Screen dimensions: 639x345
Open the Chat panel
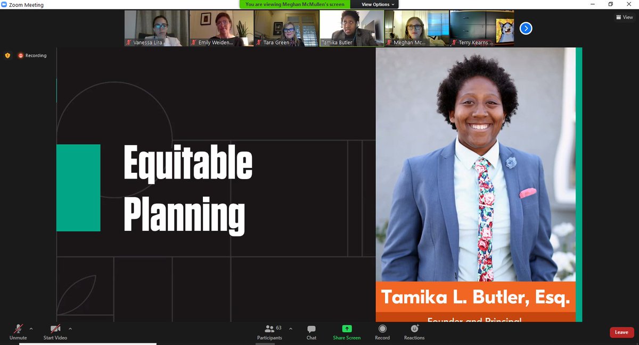(x=312, y=332)
